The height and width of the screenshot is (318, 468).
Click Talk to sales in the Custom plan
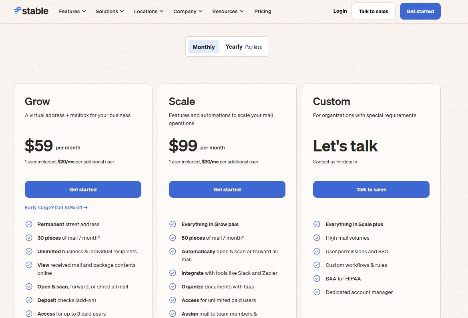(x=371, y=189)
